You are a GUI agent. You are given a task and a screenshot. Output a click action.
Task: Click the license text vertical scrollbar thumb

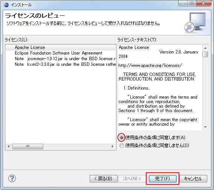(205, 55)
